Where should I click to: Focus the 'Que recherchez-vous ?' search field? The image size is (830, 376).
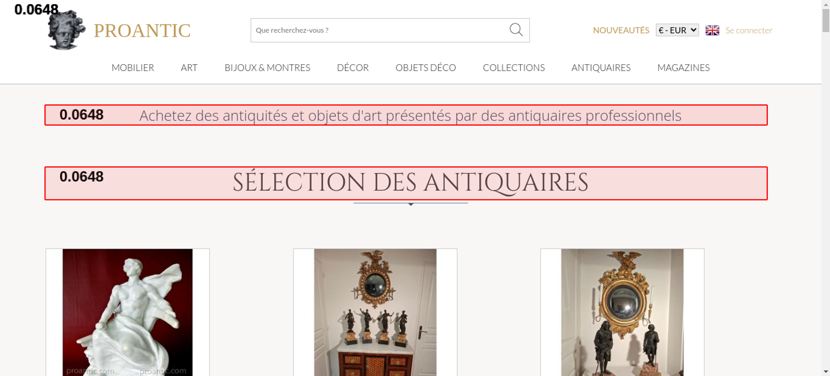coord(378,30)
